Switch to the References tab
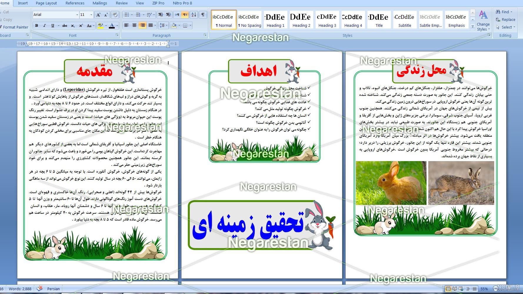This screenshot has height=294, width=523. [75, 3]
